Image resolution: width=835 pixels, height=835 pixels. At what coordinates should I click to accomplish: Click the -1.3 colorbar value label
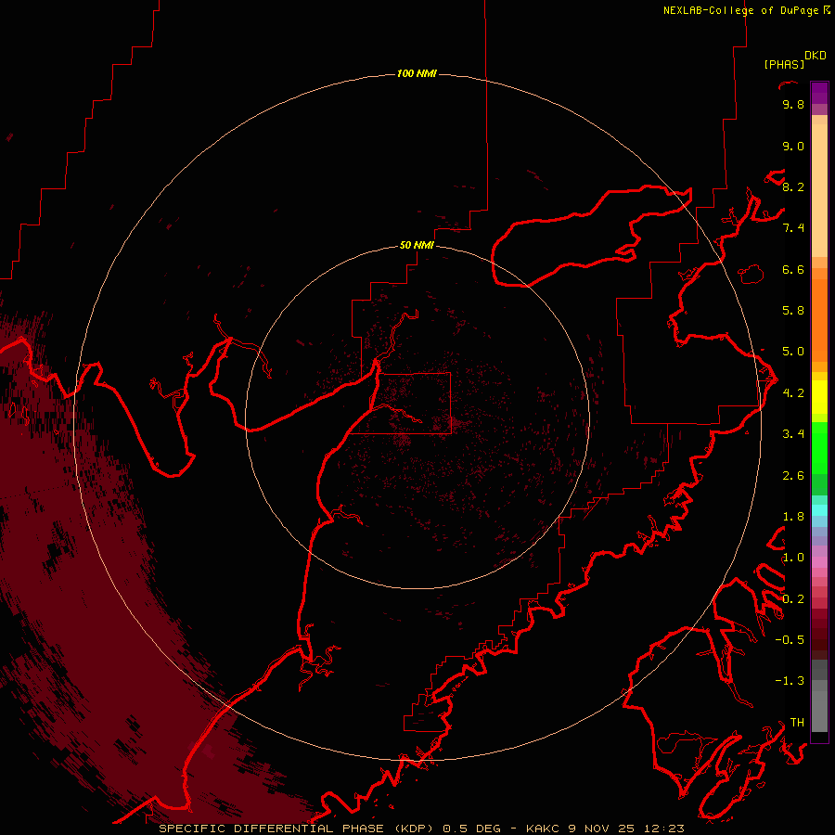[790, 681]
